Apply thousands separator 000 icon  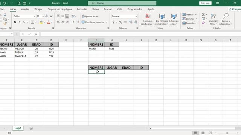click(x=125, y=22)
